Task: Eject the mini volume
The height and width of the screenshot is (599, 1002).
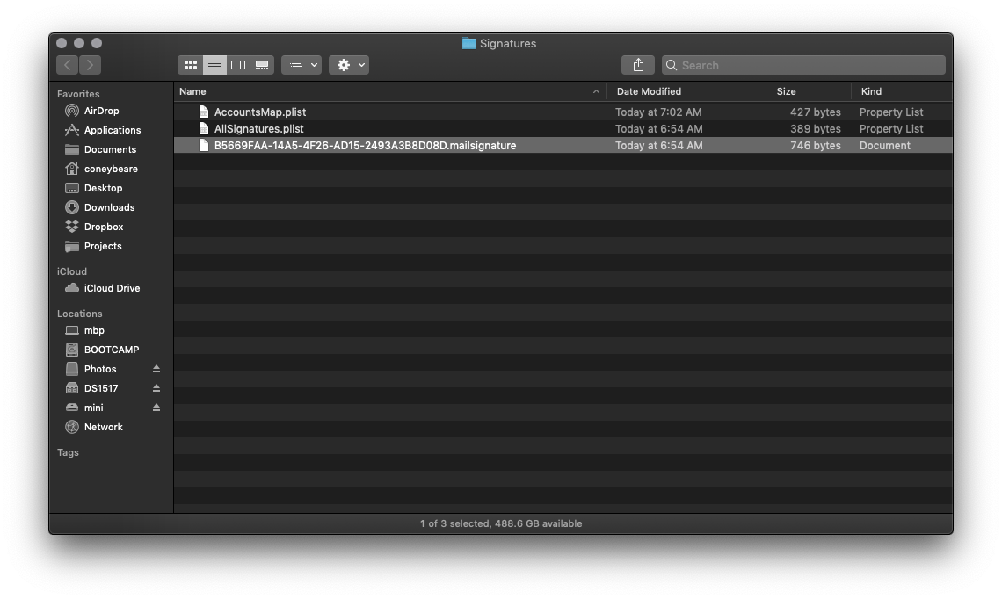Action: click(x=156, y=408)
